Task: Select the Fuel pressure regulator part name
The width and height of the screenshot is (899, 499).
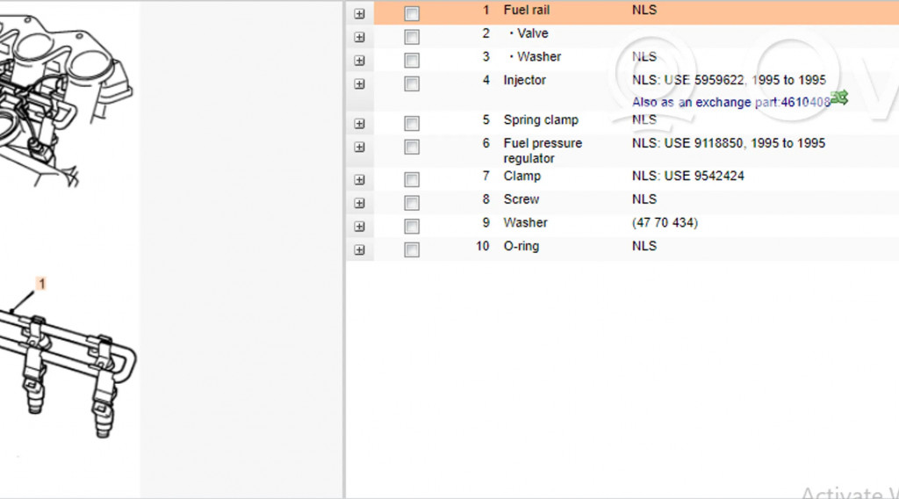Action: 542,150
